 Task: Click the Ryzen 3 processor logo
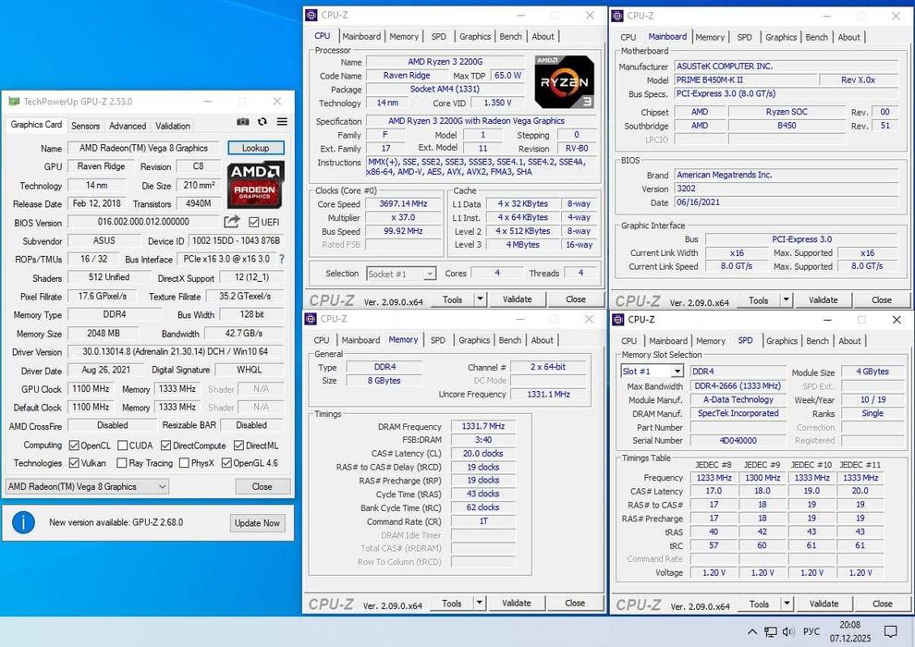(564, 81)
